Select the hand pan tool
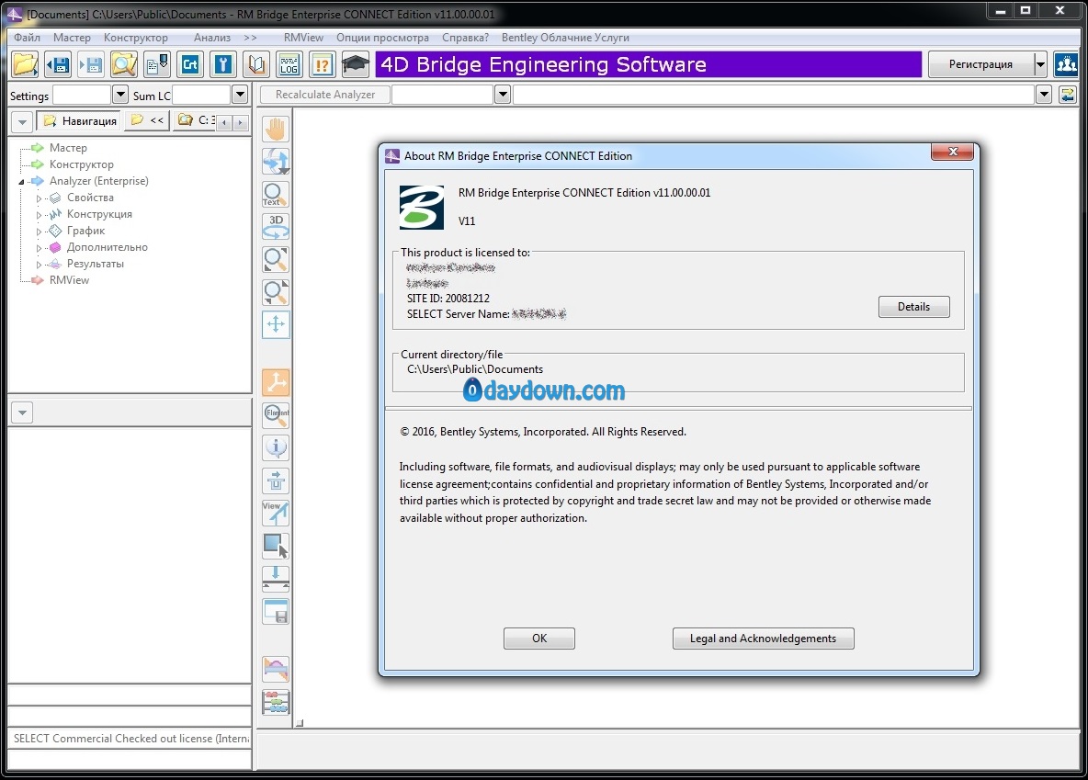1088x780 pixels. (x=277, y=129)
